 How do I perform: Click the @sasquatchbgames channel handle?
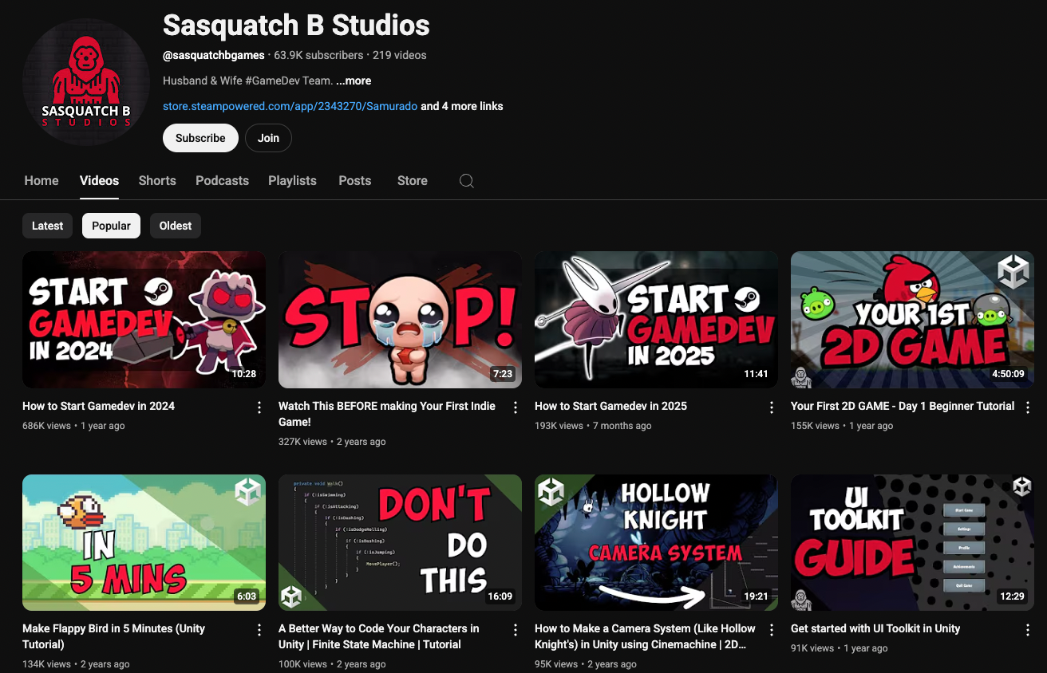(214, 55)
